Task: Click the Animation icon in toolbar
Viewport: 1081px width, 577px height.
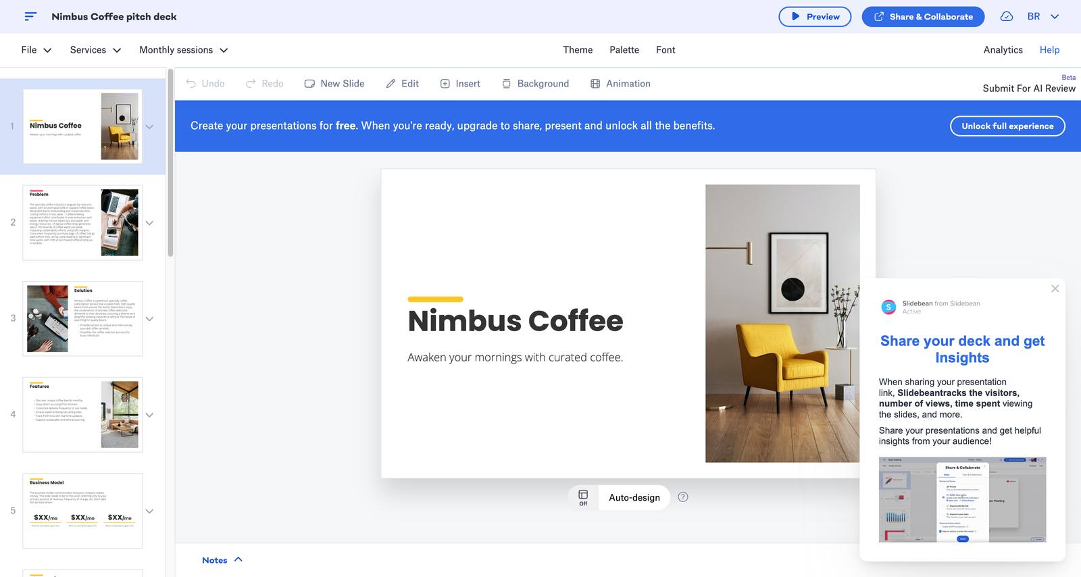Action: (x=595, y=84)
